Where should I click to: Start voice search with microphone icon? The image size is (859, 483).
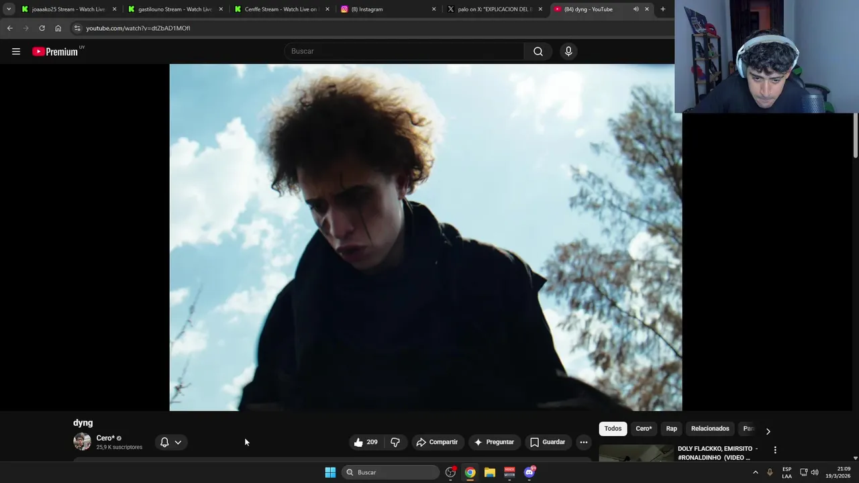point(568,52)
